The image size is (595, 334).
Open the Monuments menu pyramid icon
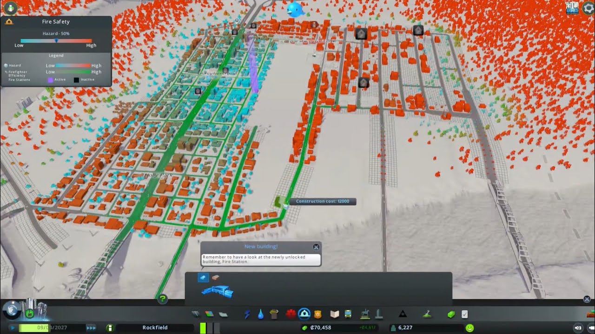[403, 314]
